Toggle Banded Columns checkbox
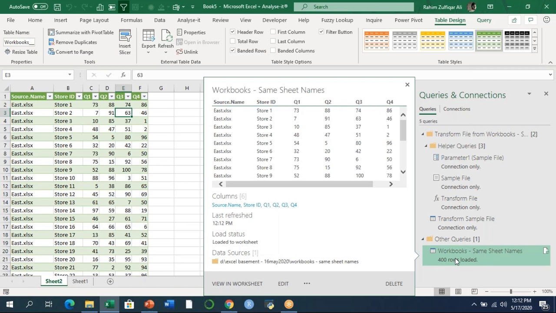The width and height of the screenshot is (556, 313). (273, 50)
